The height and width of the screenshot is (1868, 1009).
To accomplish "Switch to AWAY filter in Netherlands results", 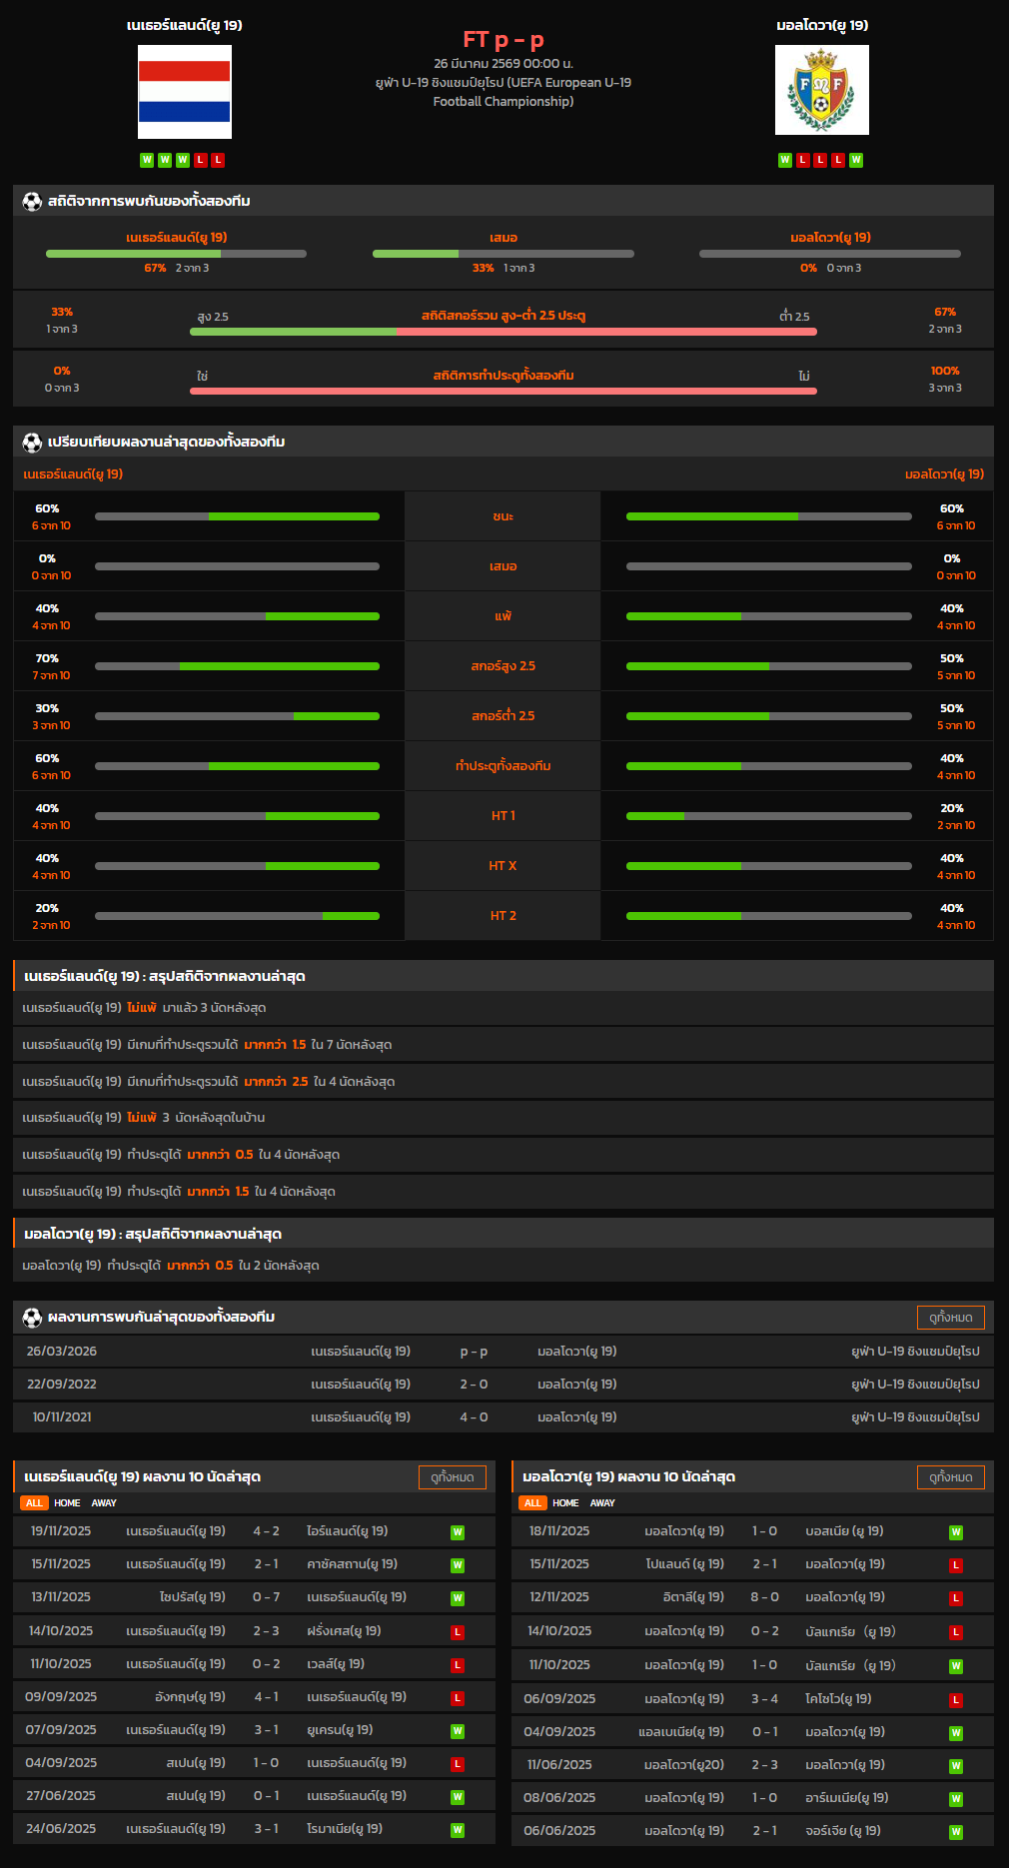I will point(104,1502).
